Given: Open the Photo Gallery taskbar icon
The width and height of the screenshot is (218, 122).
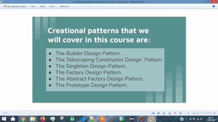Looking at the screenshot, I should [x=151, y=119].
